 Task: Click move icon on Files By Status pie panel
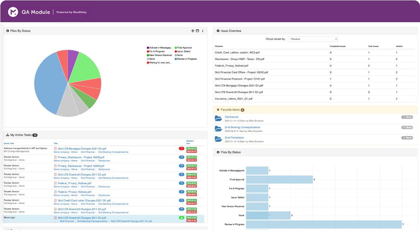point(193,31)
